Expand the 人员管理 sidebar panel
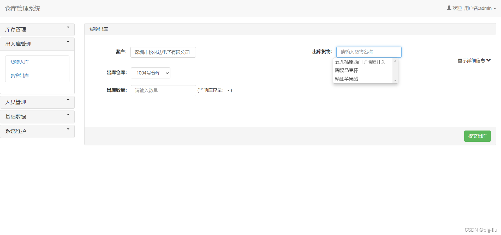Image resolution: width=501 pixels, height=235 pixels. pyautogui.click(x=37, y=102)
